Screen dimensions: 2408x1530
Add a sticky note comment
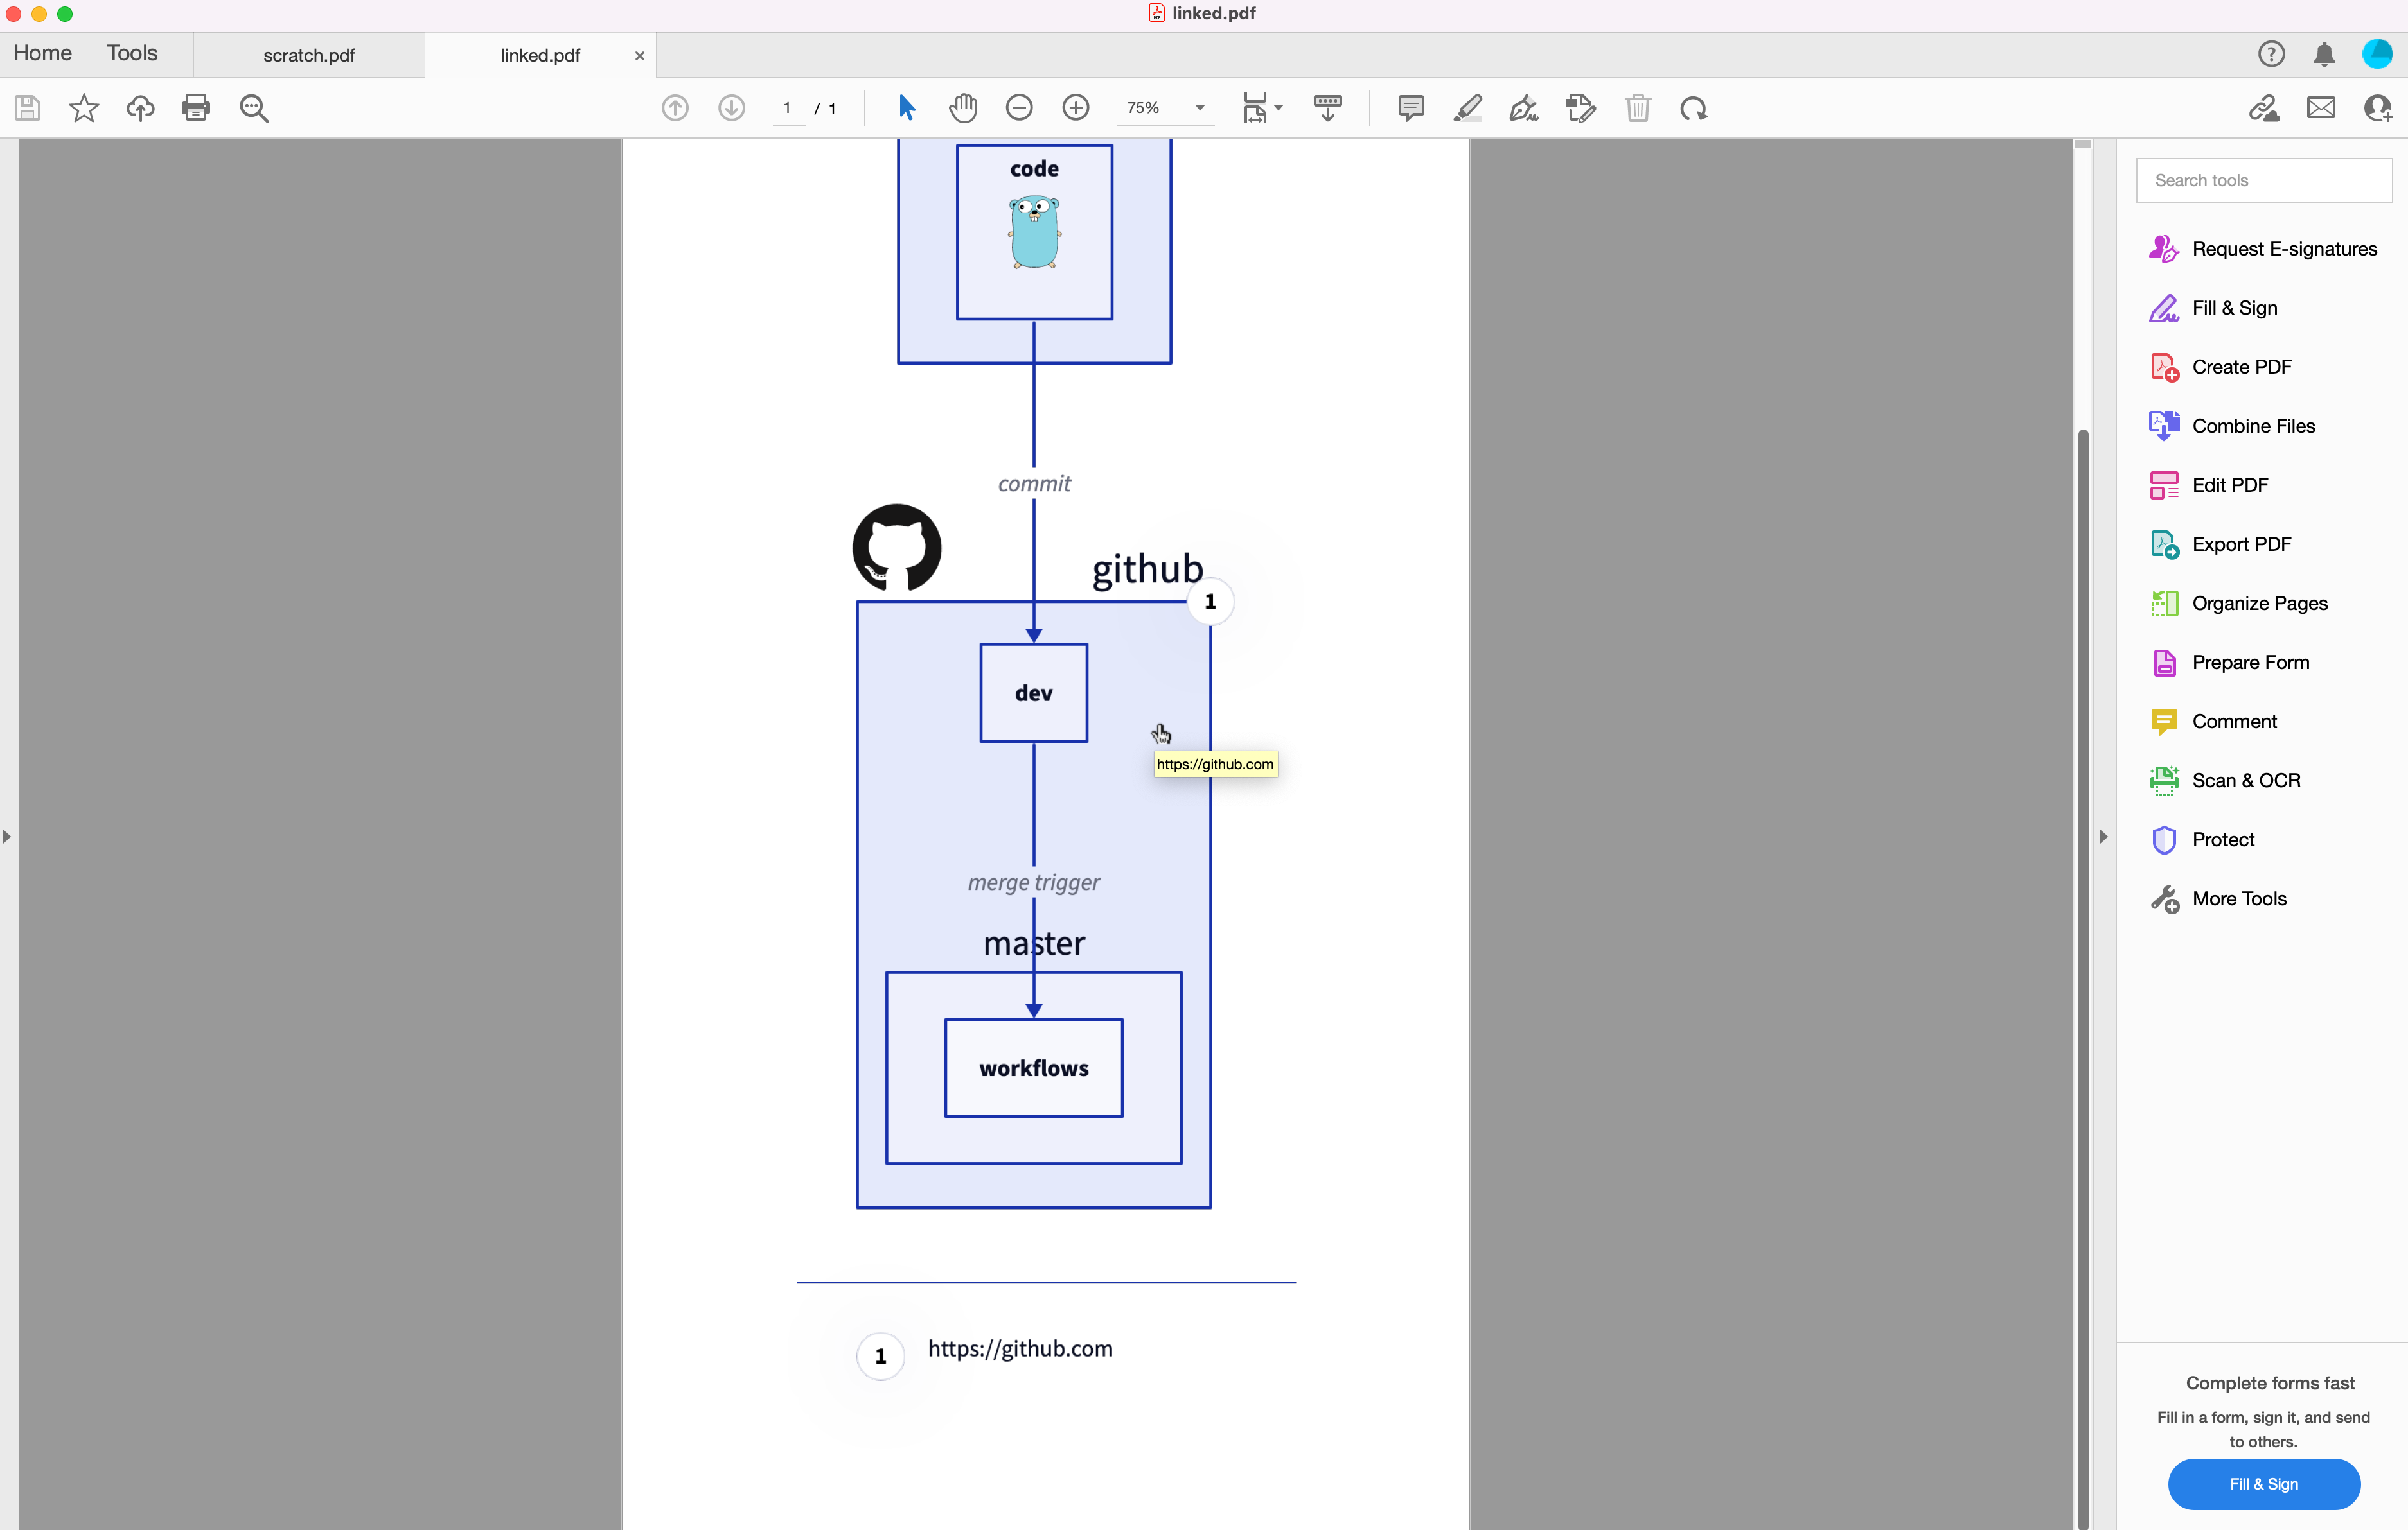[x=1411, y=108]
